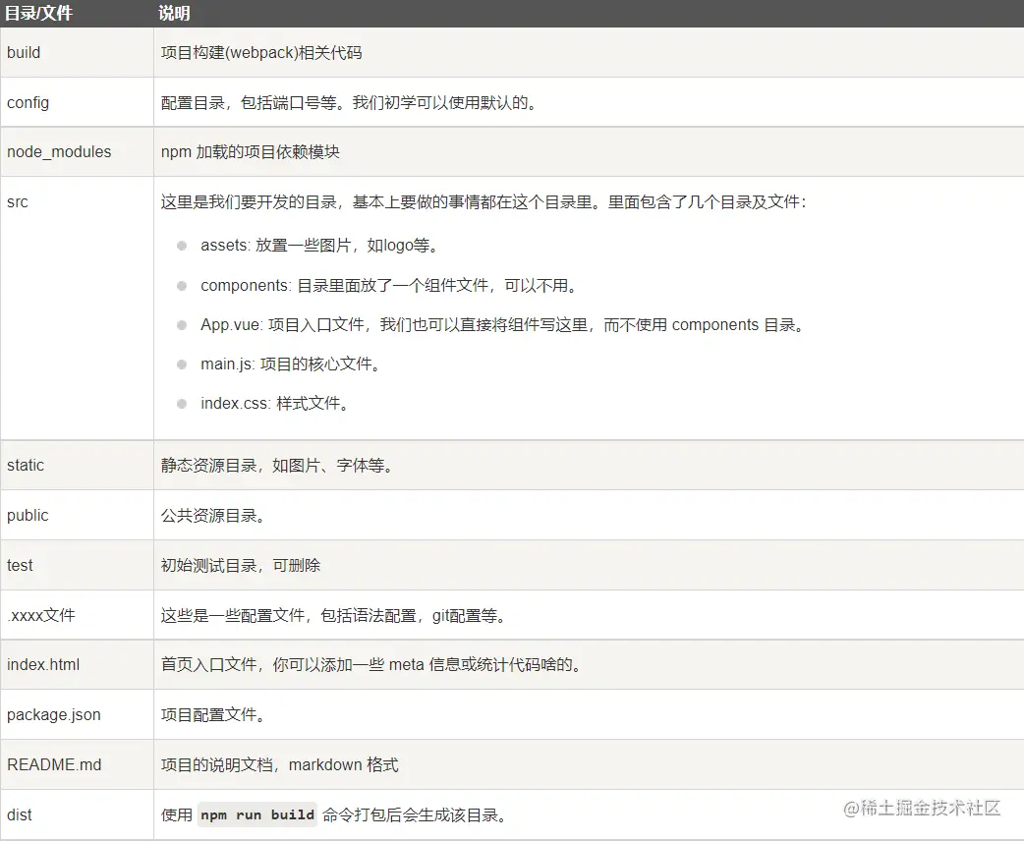The height and width of the screenshot is (841, 1024).
Task: Click the npm run build code snippet
Action: pos(257,814)
